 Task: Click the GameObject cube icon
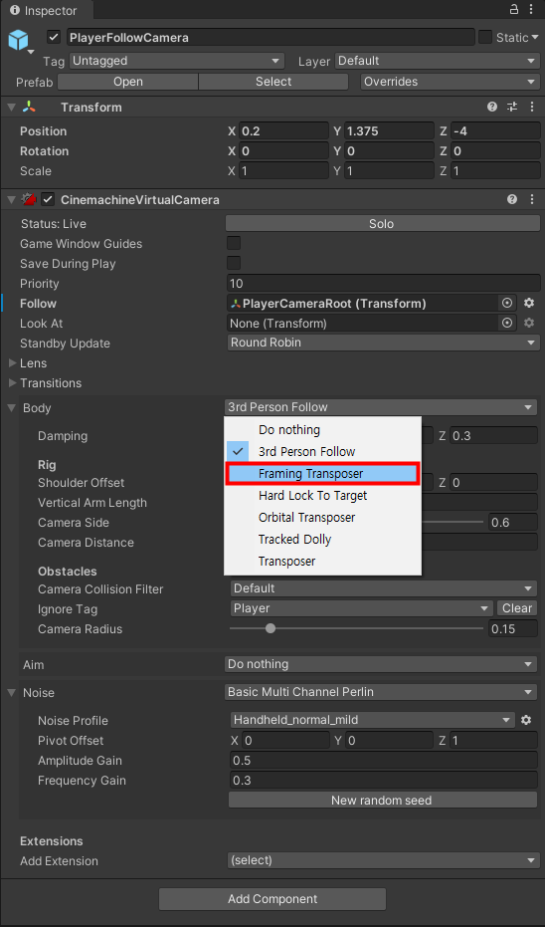click(18, 40)
